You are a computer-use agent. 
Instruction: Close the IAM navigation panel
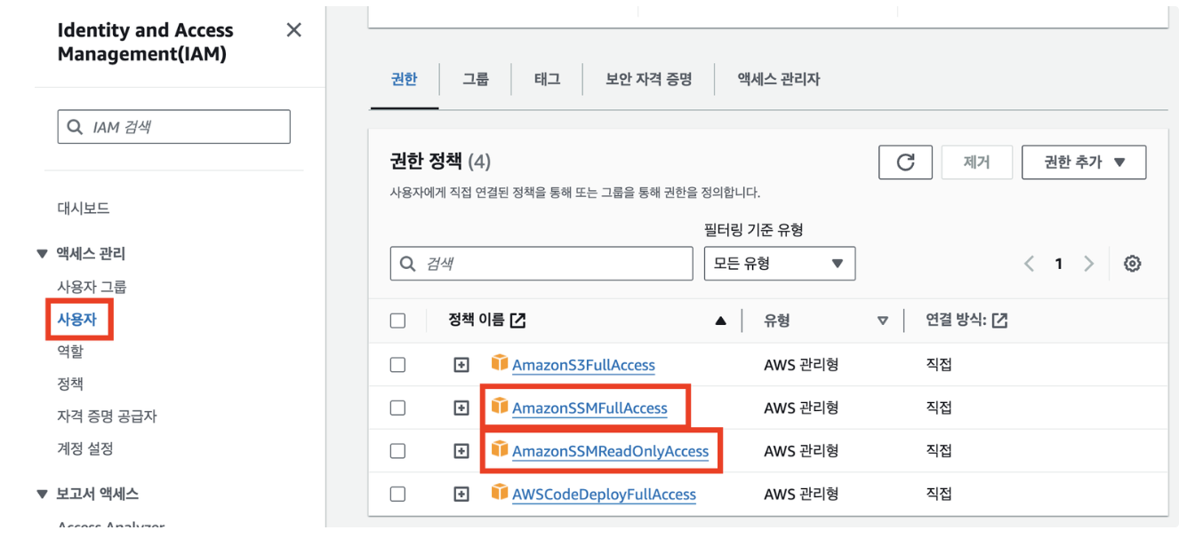293,30
